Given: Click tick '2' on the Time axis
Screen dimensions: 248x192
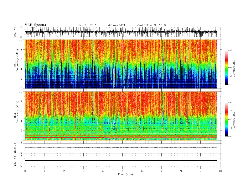Looking at the screenshot, I should pos(64,171).
